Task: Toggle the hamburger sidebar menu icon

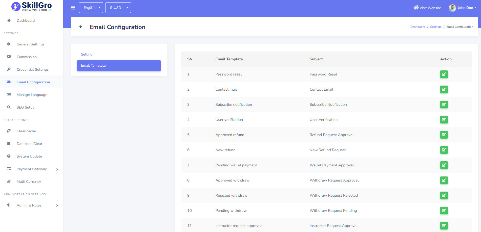Action: (x=73, y=8)
